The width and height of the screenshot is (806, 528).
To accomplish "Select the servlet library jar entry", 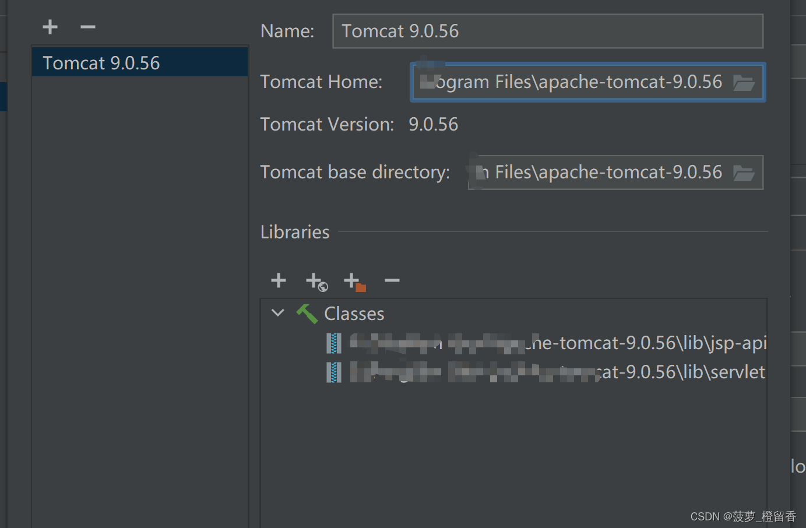I will (x=546, y=372).
